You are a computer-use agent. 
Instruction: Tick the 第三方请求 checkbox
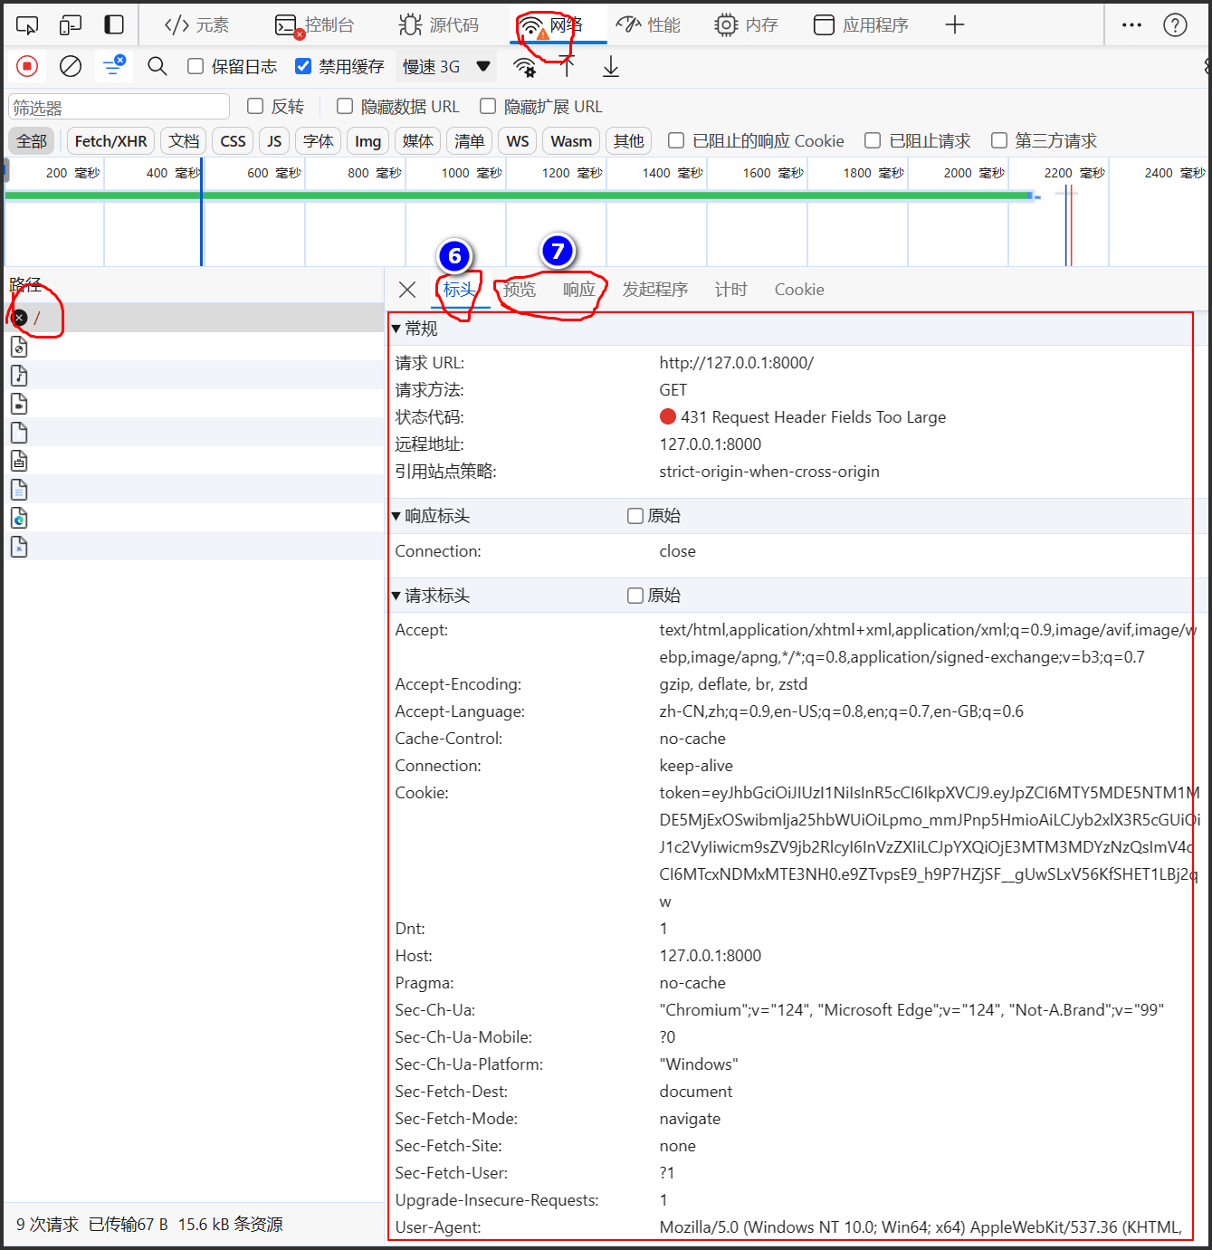point(999,140)
